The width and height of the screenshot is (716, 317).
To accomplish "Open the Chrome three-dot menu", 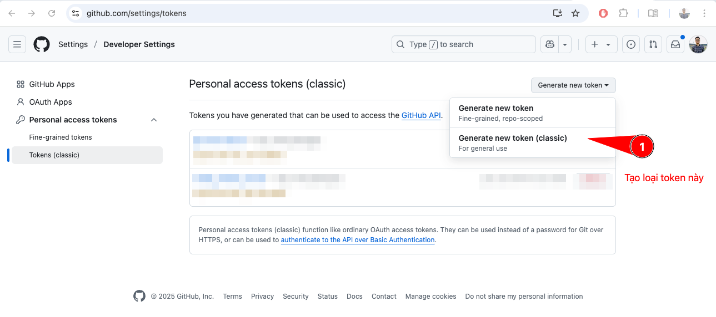I will pos(704,13).
